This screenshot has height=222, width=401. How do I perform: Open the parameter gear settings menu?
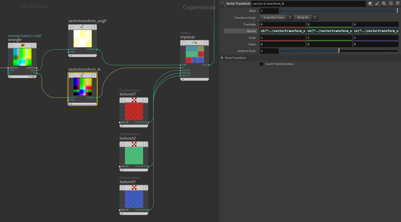tap(370, 3)
